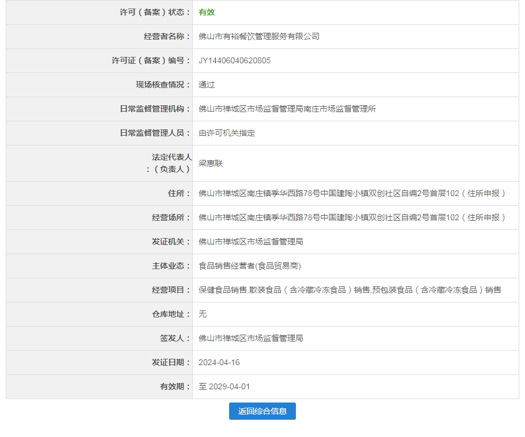Click the address in the 经营场所 row
Screen dimensions: 525x437
point(352,217)
